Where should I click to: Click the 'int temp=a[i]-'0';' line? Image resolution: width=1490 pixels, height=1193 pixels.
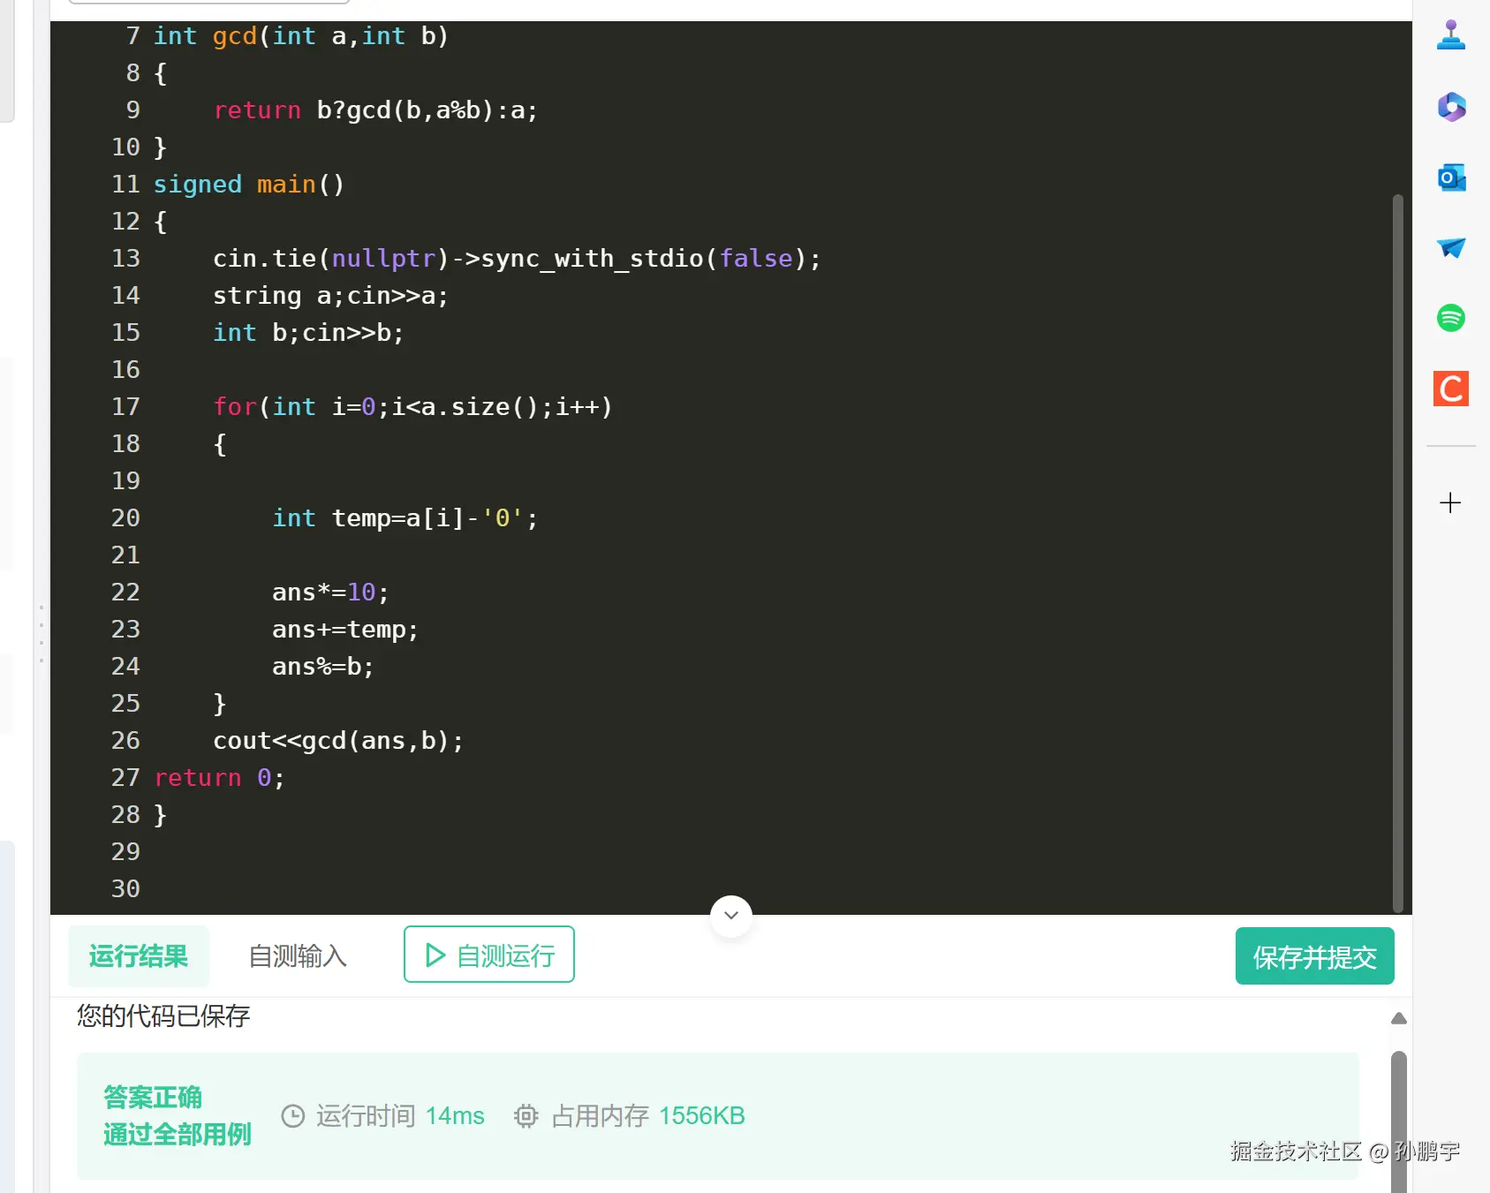405,518
